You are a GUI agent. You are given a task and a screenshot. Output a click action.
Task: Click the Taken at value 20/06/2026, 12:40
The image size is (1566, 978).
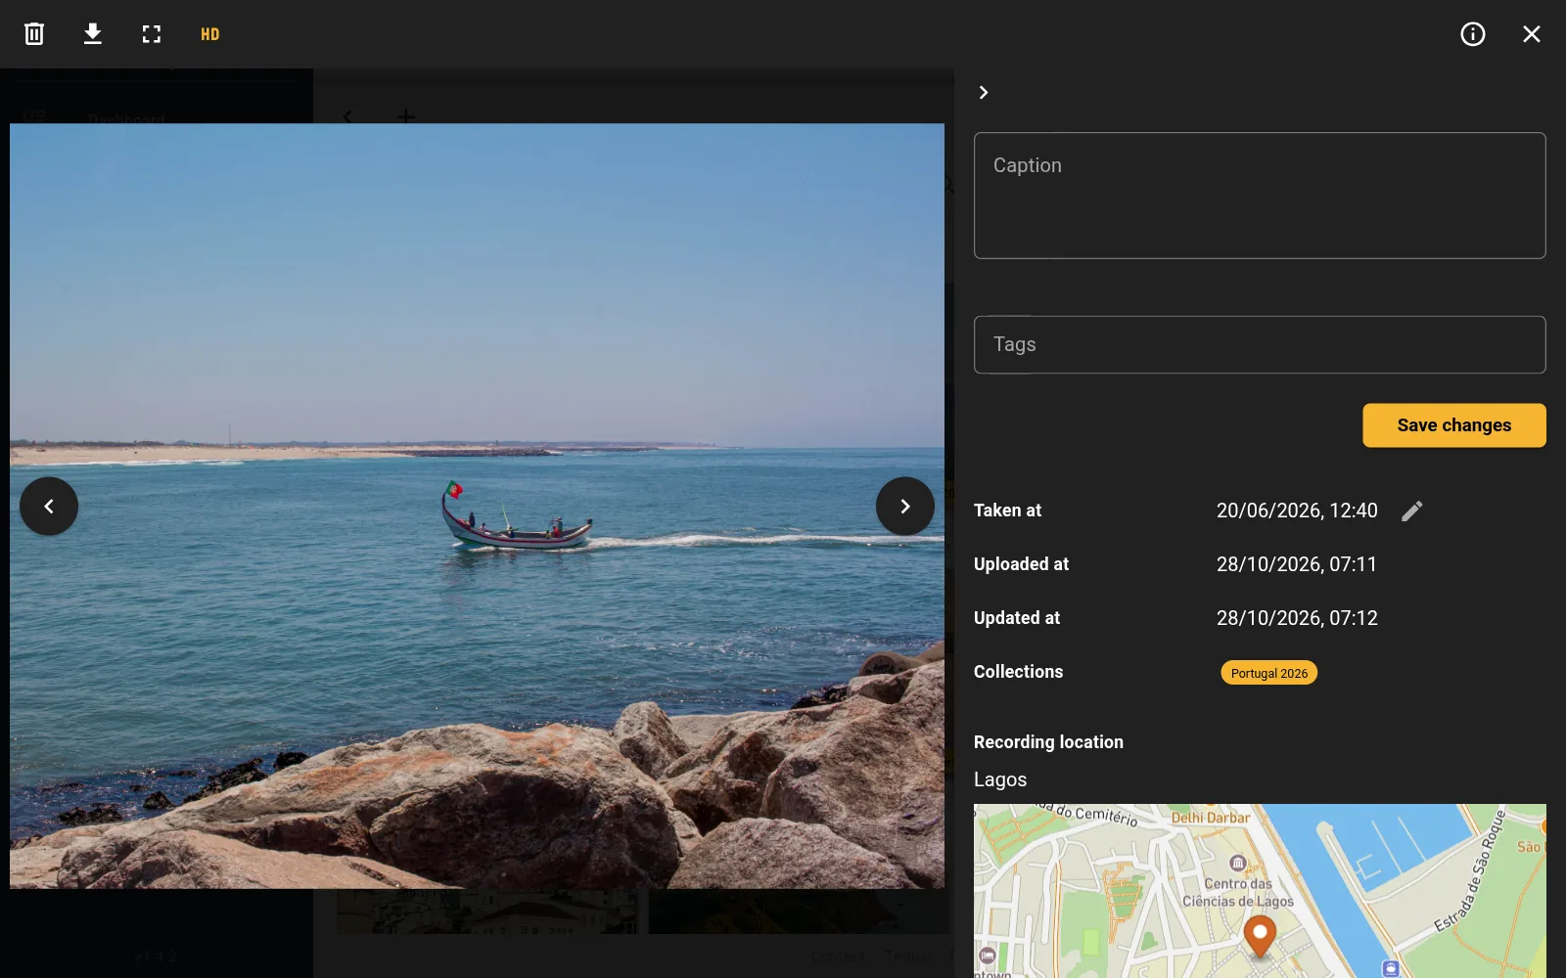[1297, 511]
